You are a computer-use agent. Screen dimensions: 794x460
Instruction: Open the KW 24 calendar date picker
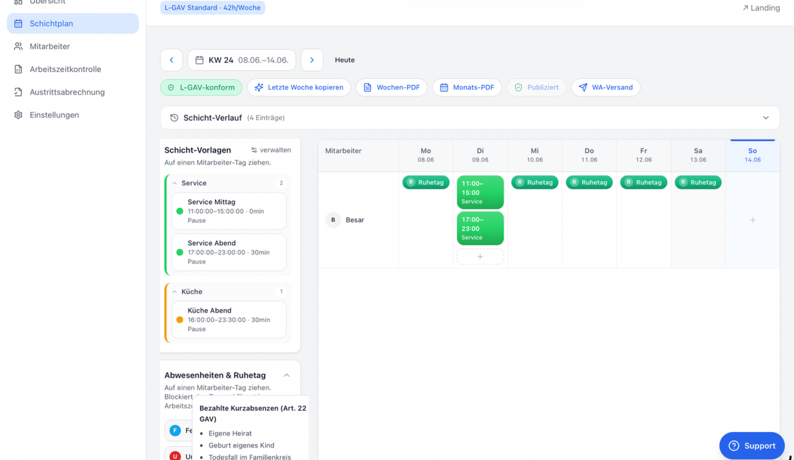click(242, 60)
